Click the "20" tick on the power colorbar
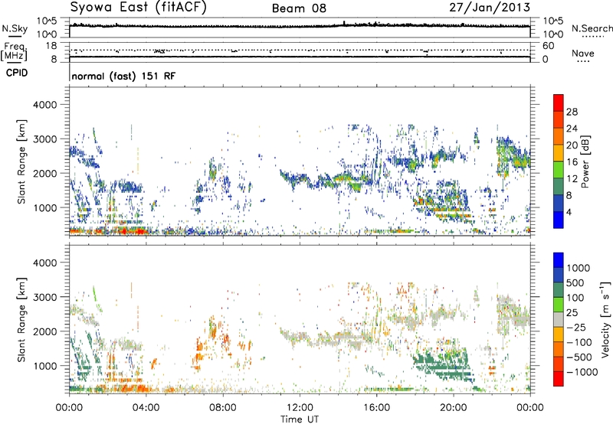 coord(572,145)
